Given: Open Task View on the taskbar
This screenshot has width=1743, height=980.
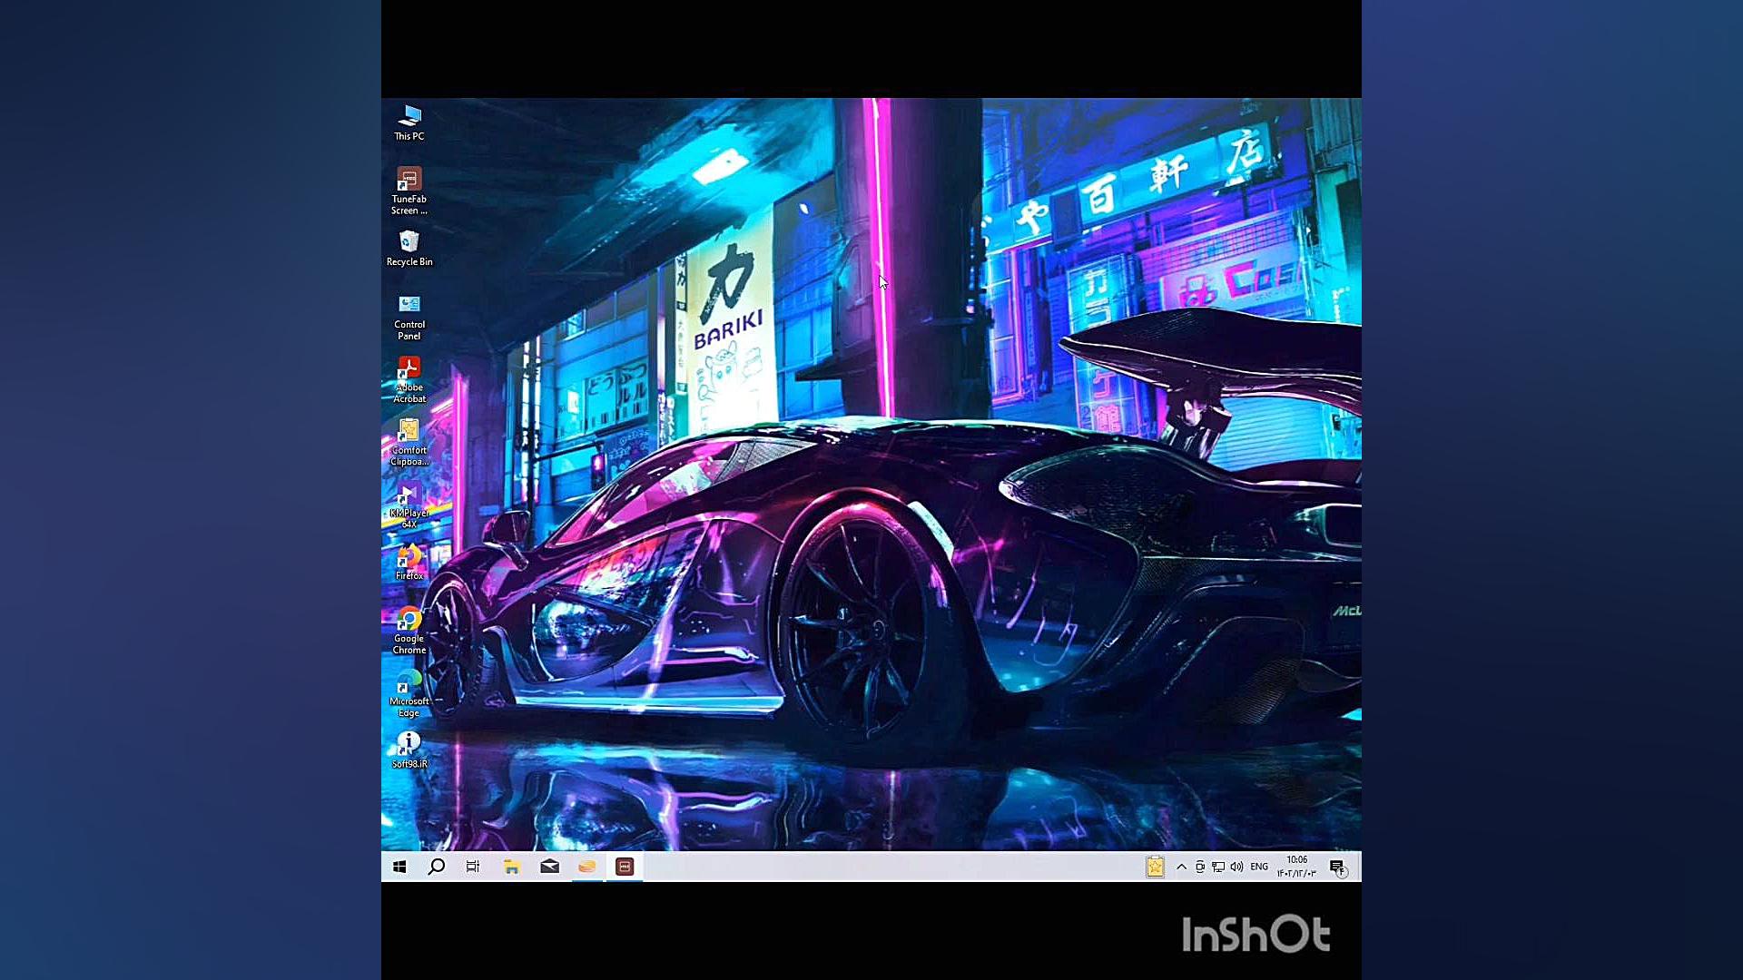Looking at the screenshot, I should point(473,867).
